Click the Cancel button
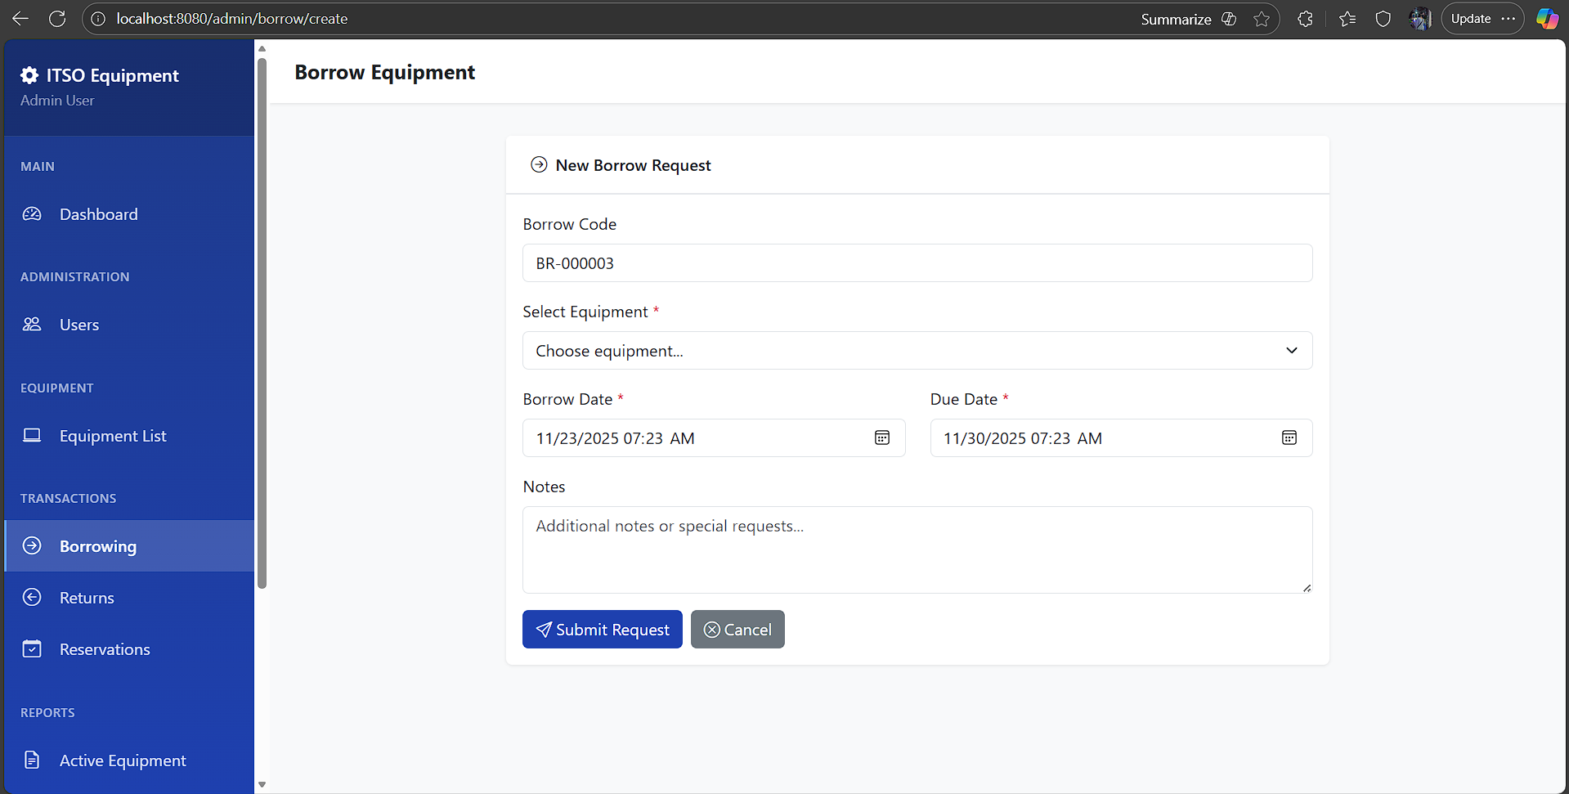This screenshot has height=794, width=1569. coord(737,629)
